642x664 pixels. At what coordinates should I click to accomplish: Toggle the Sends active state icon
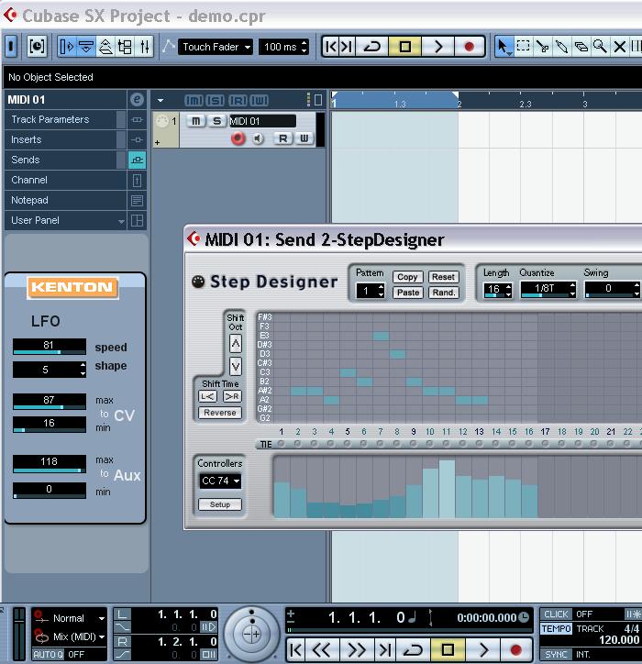pos(137,160)
